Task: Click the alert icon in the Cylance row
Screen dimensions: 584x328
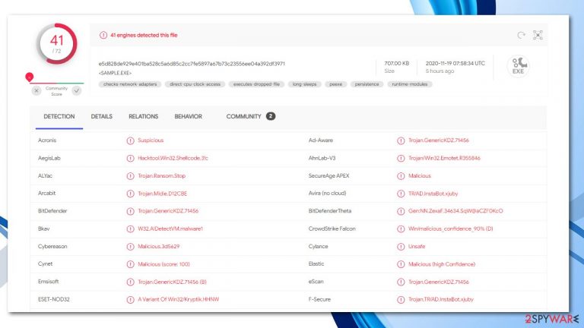Action: 401,247
